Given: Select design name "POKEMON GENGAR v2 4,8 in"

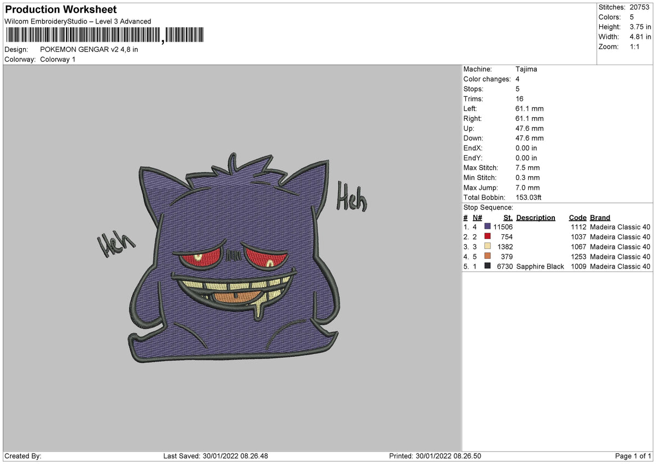Looking at the screenshot, I should pos(89,50).
